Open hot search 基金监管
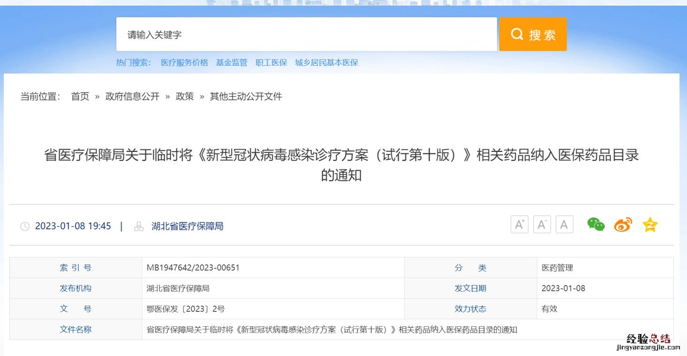687x356 pixels. click(x=231, y=62)
